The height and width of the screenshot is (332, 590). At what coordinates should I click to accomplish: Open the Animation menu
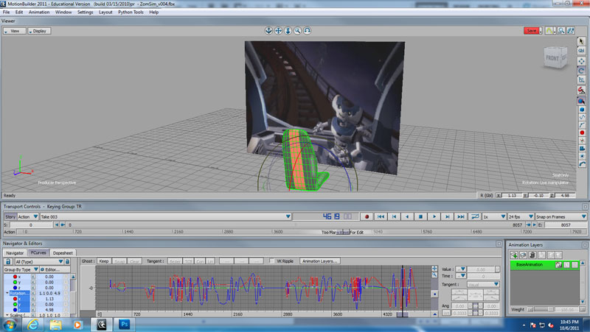[x=39, y=12]
